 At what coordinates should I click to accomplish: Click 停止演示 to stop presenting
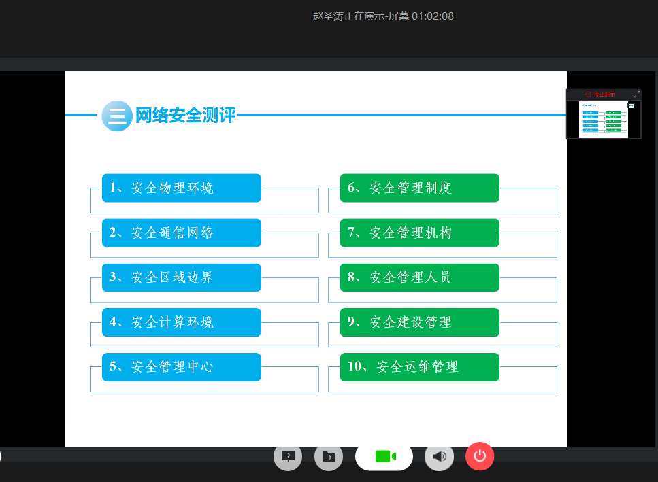600,94
